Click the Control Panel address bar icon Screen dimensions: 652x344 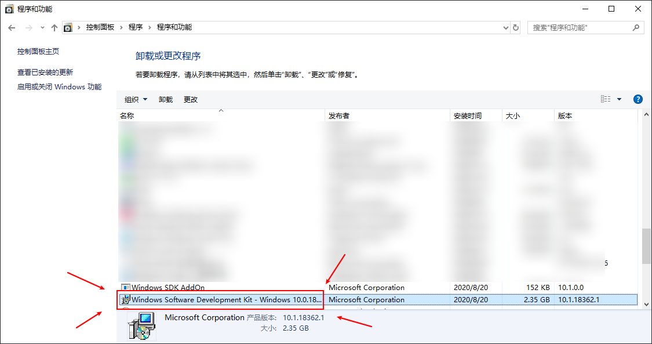click(68, 28)
